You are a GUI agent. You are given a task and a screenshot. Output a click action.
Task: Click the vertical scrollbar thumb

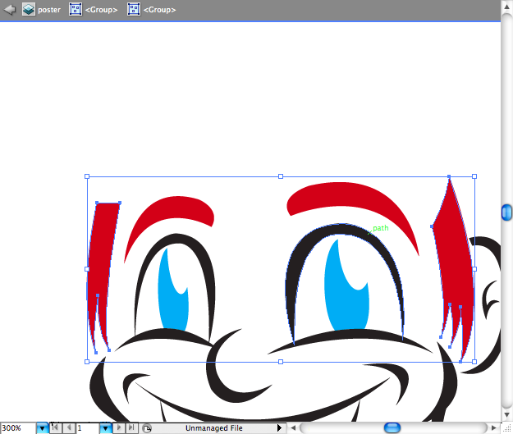[506, 212]
